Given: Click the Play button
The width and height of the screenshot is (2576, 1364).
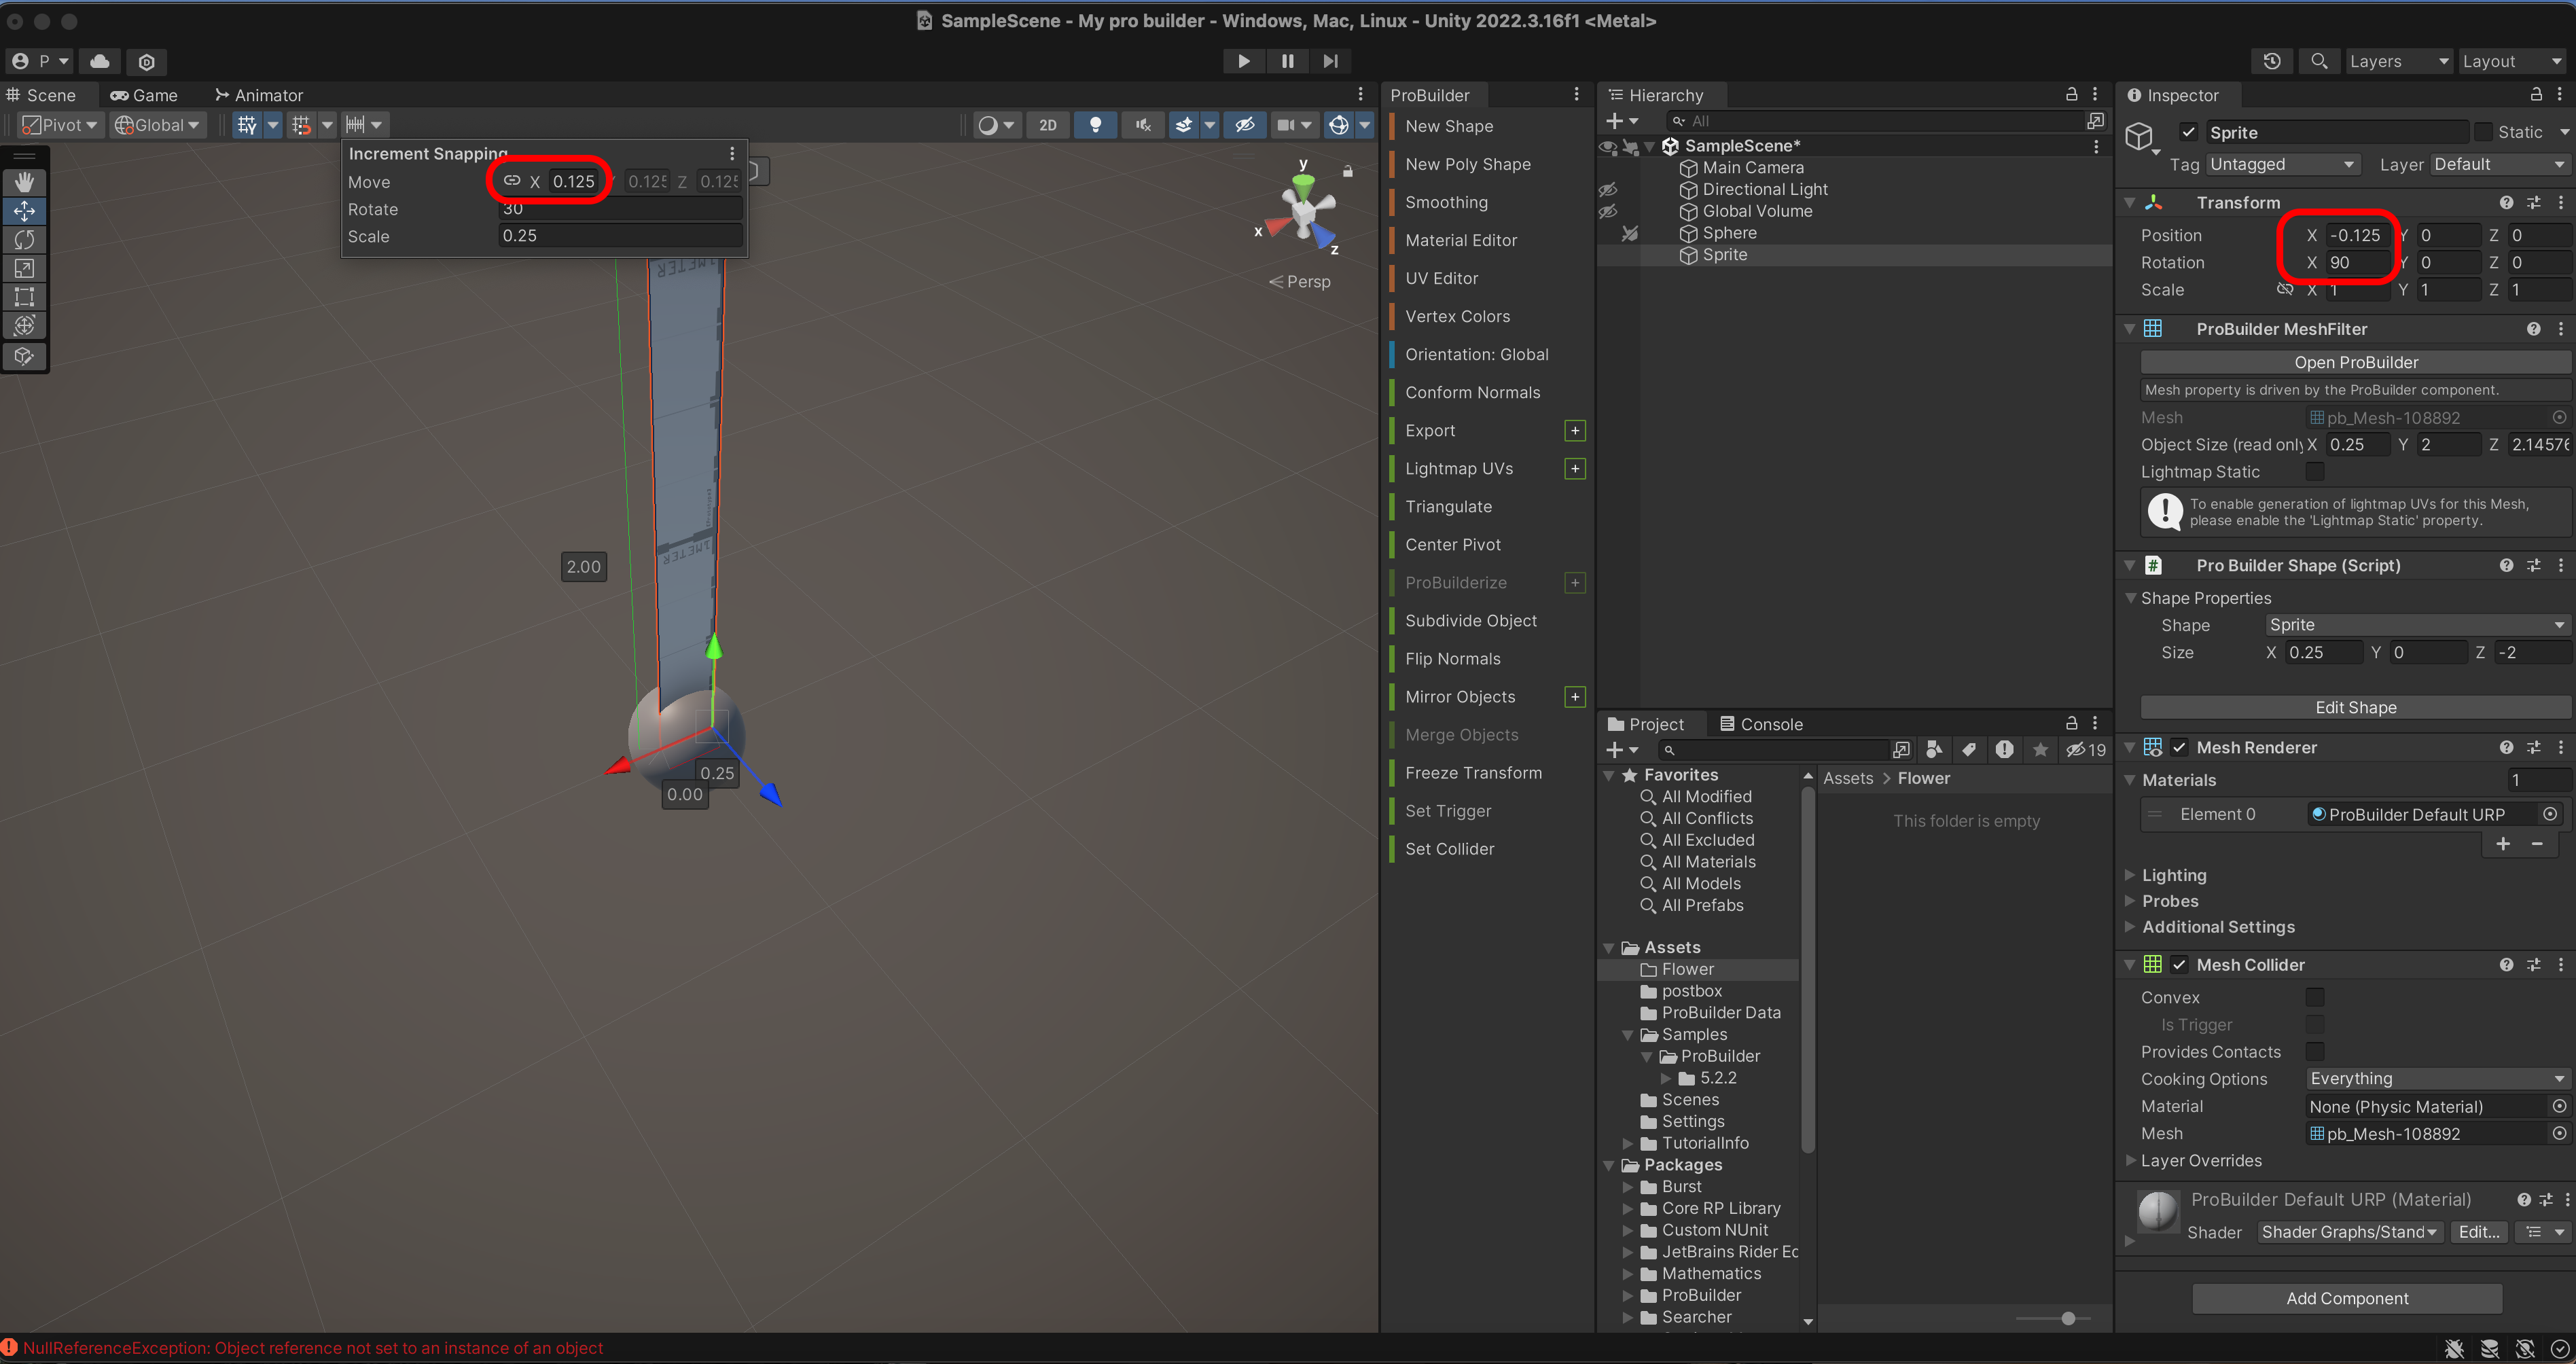Looking at the screenshot, I should tap(1243, 61).
